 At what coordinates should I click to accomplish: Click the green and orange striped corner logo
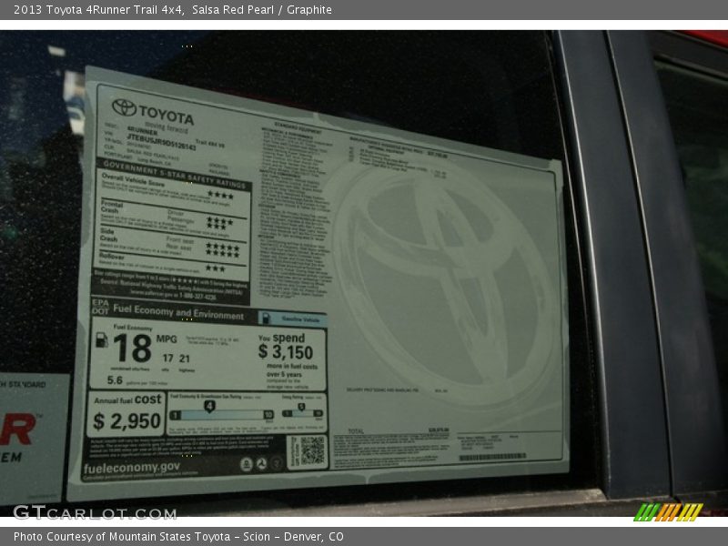[x=668, y=512]
